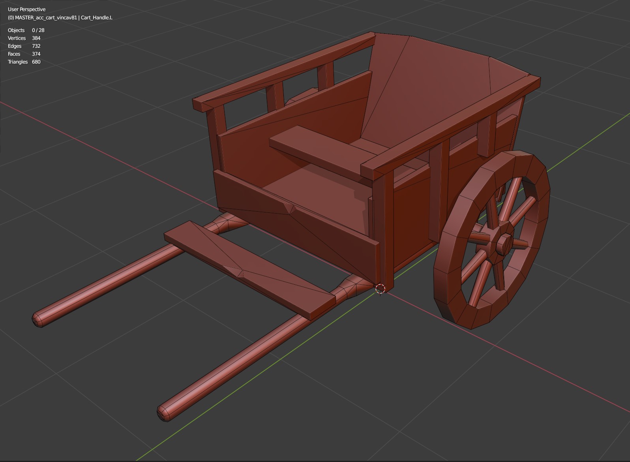
Task: Click the Cart_Handle.L object name text
Action: (97, 17)
